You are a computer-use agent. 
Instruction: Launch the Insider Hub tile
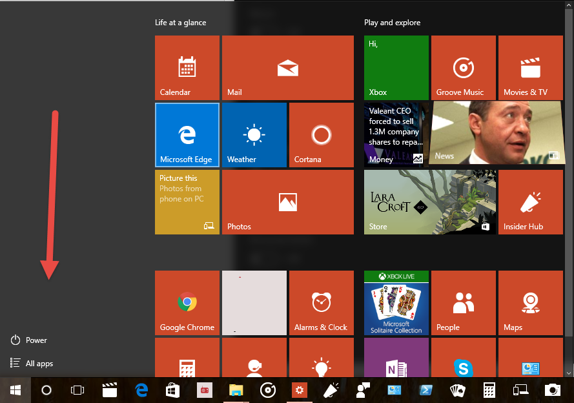click(531, 202)
